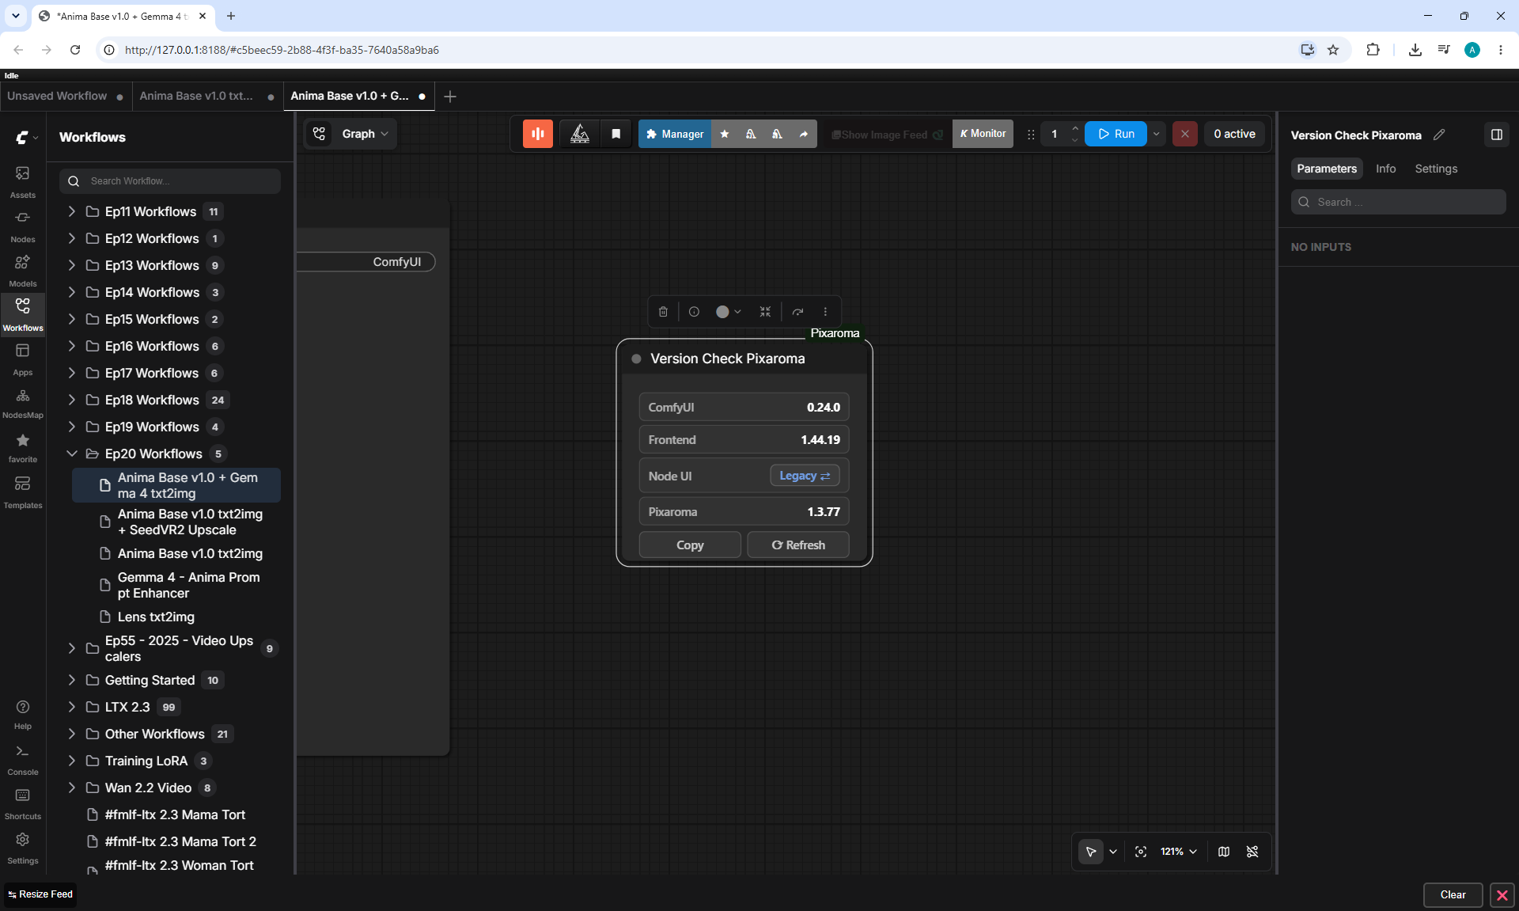Fit view to the canvas content
1519x911 pixels.
click(x=1141, y=852)
